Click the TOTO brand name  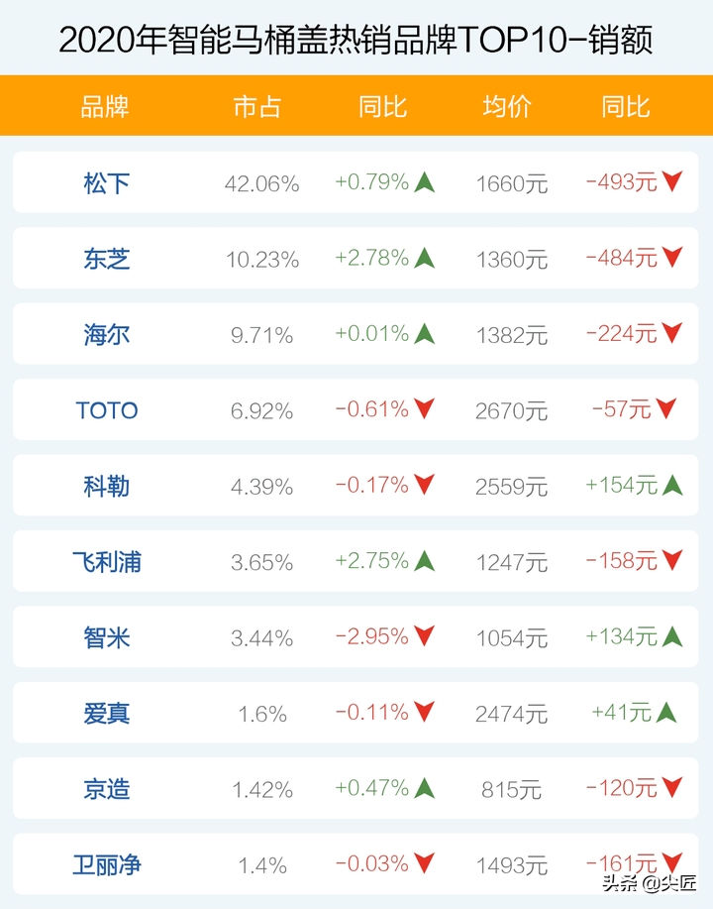107,410
